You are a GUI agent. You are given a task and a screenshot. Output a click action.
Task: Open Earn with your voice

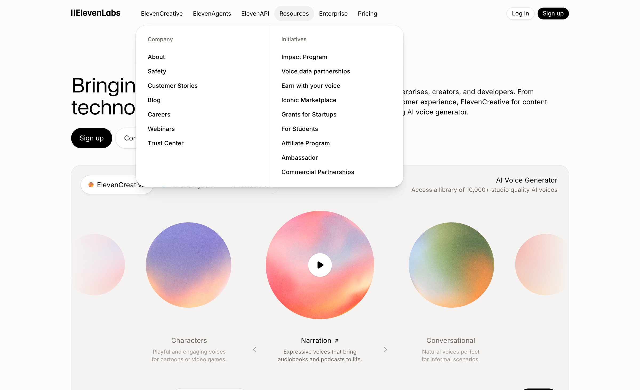(311, 86)
